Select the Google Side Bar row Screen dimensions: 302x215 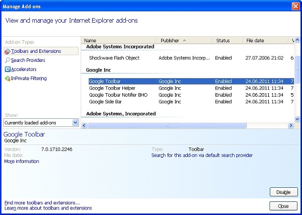click(x=191, y=102)
